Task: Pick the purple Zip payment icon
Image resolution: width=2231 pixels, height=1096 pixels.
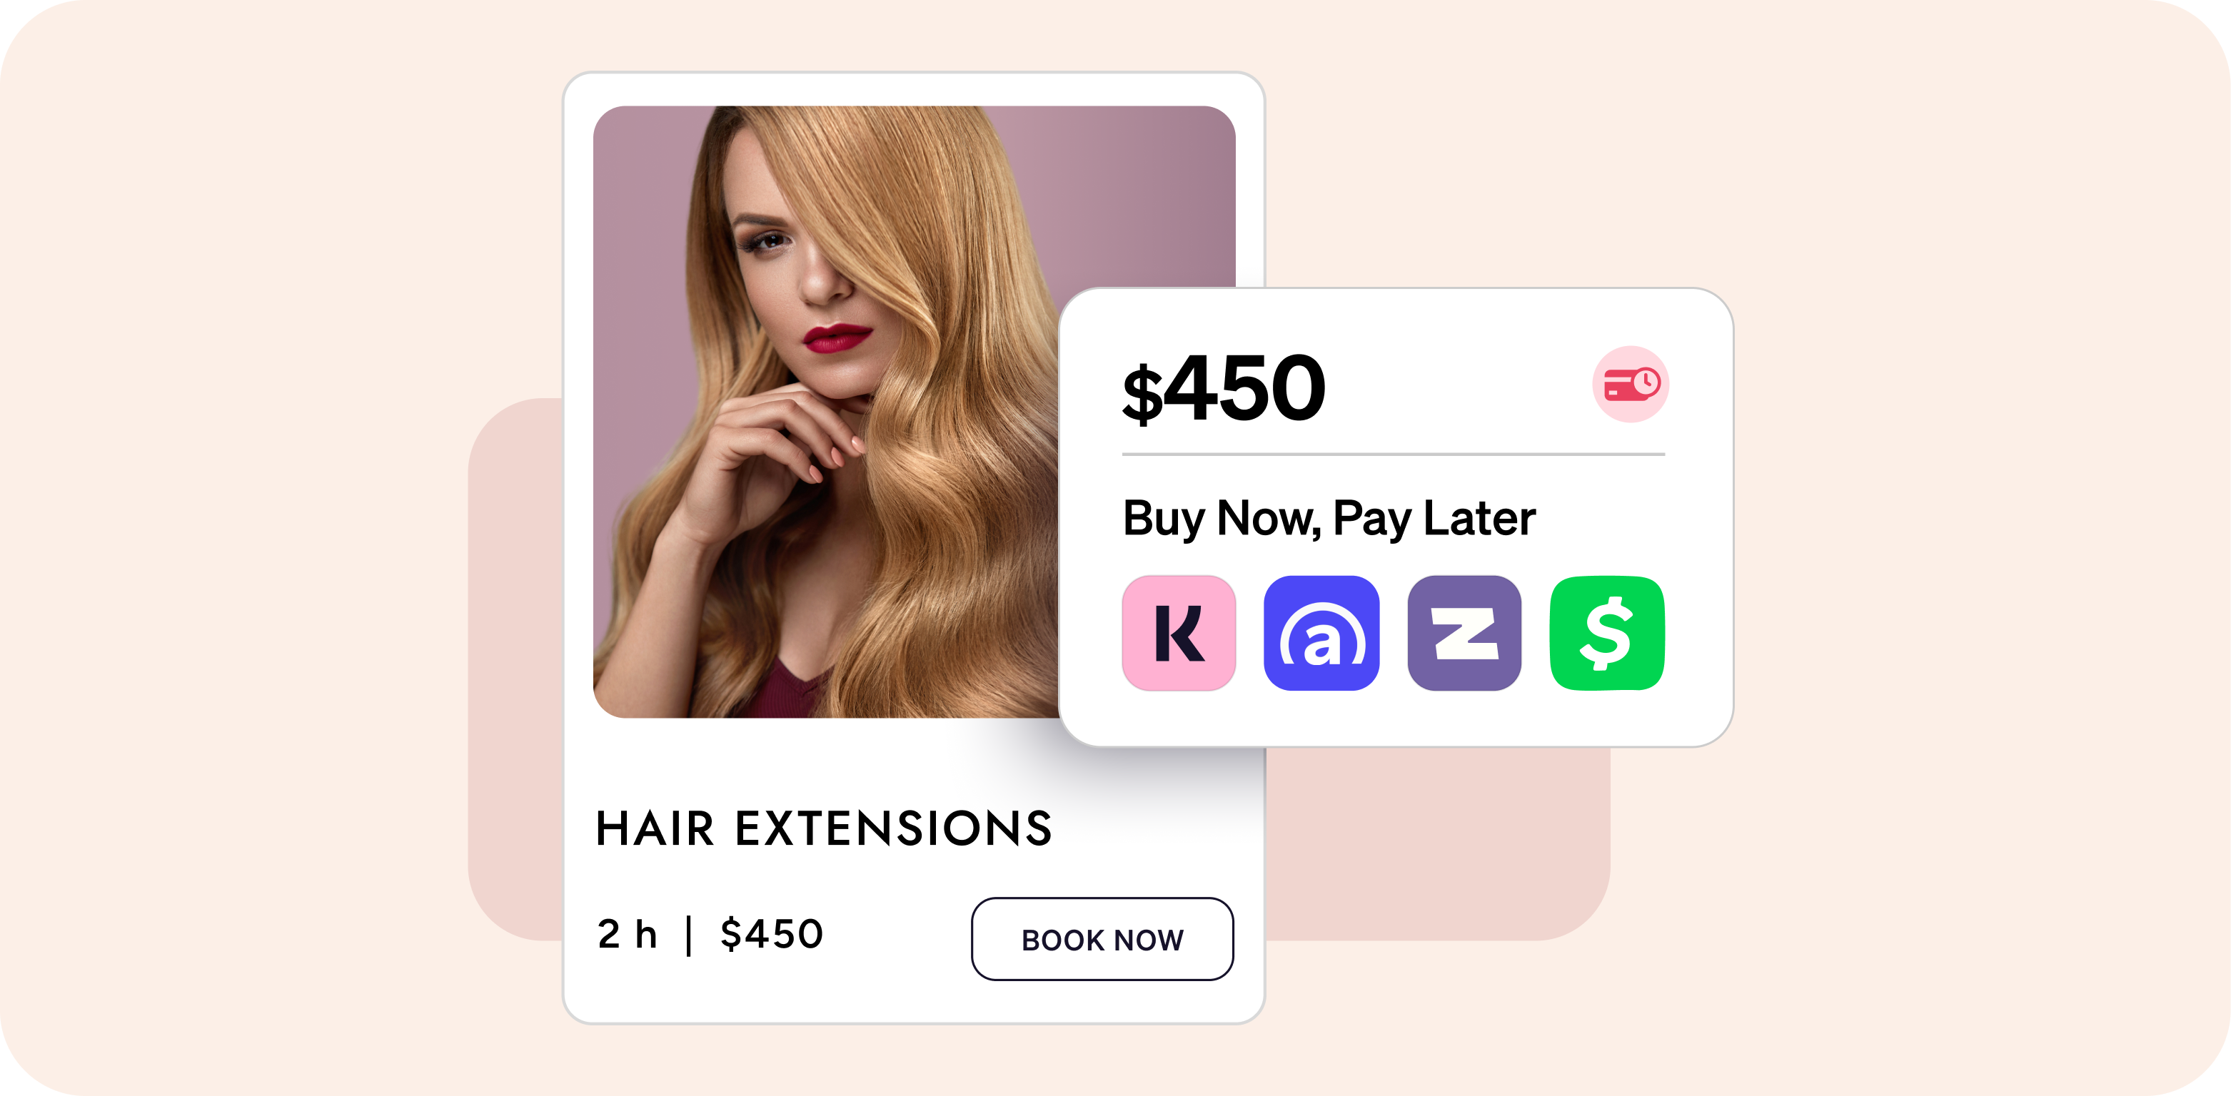Action: click(1464, 633)
